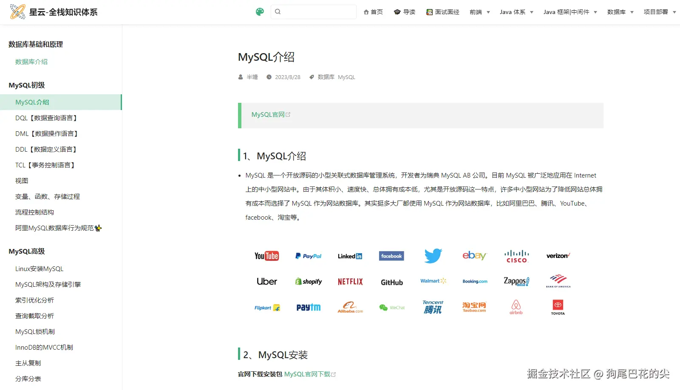Click the Cisco logo
The height and width of the screenshot is (390, 680).
516,256
